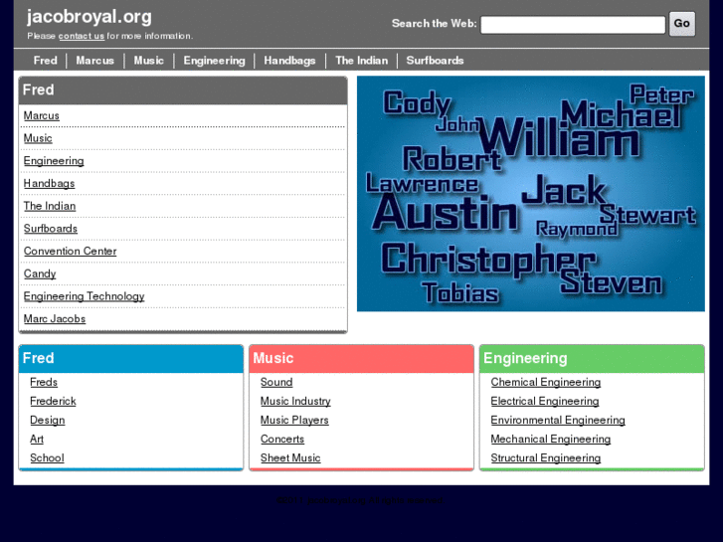Select Engineering in the navigation bar
723x542 pixels.
215,61
